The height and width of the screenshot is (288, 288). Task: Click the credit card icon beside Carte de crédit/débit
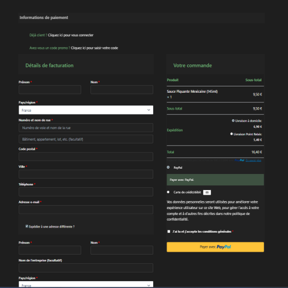[207, 192]
